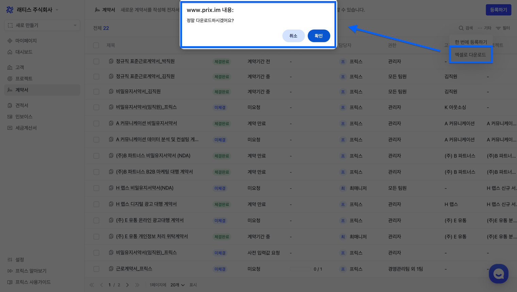The image size is (517, 292).
Task: Click the 확인 button in the dialog
Action: (x=319, y=36)
